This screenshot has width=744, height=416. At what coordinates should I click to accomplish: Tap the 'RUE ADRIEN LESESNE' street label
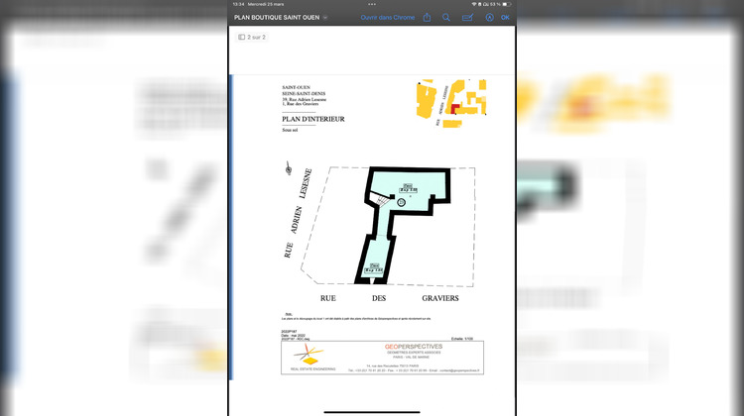pyautogui.click(x=298, y=213)
